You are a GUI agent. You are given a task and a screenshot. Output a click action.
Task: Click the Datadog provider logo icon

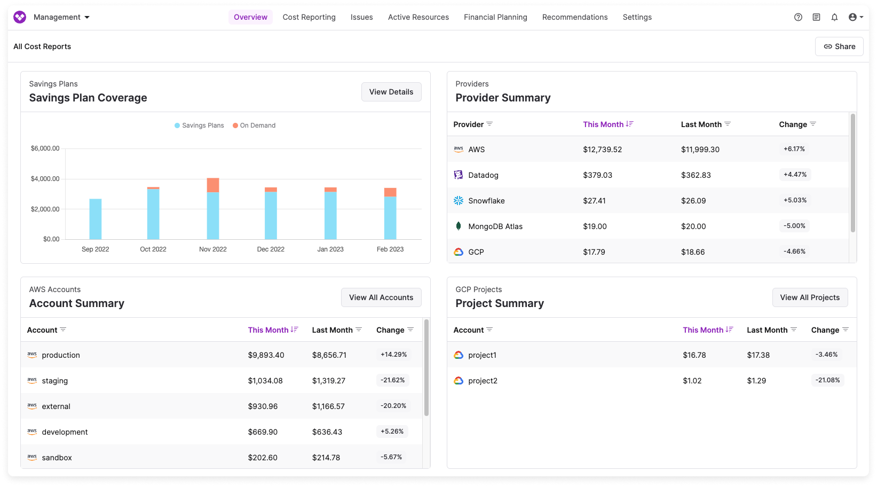[x=459, y=175]
